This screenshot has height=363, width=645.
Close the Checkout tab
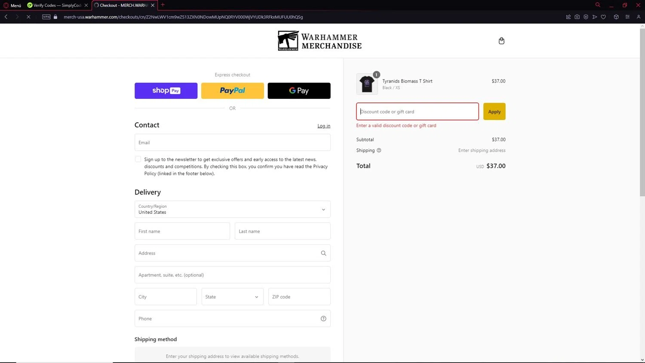(x=153, y=5)
